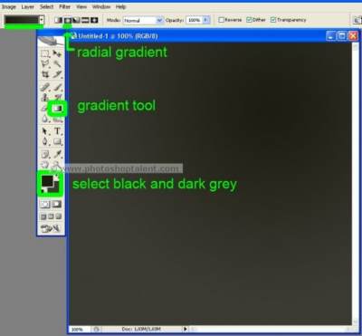
Task: Select the Pen tool
Action: (45, 141)
